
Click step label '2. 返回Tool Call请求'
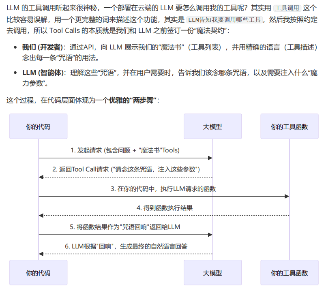(x=80, y=169)
